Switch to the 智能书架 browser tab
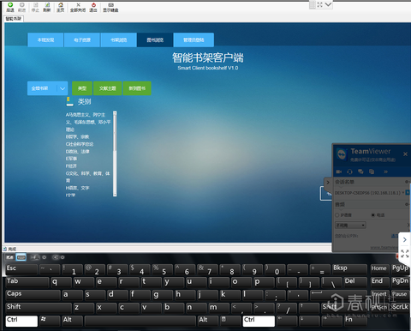 14,19
